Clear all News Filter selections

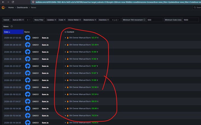coord(113,20)
